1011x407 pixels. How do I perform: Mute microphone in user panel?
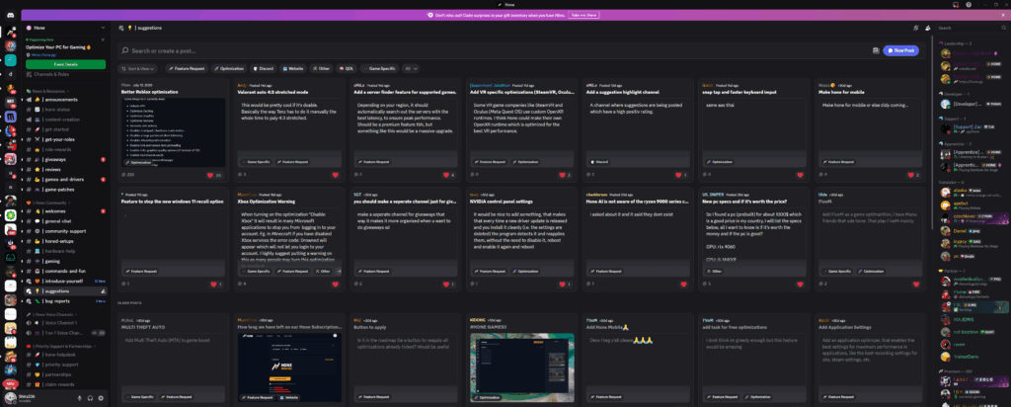pyautogui.click(x=79, y=399)
